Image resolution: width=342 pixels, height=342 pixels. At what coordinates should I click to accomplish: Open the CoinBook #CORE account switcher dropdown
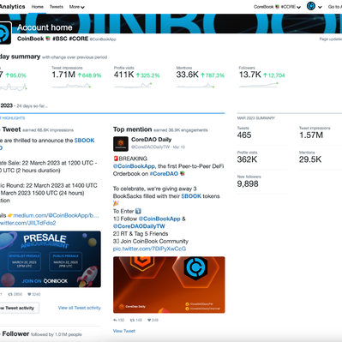(x=277, y=7)
